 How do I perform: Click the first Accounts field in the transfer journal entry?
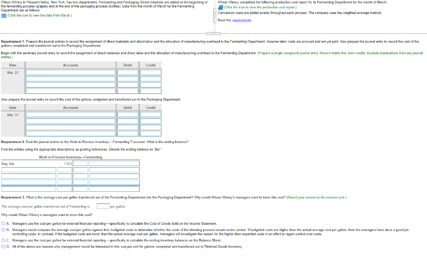click(71, 115)
